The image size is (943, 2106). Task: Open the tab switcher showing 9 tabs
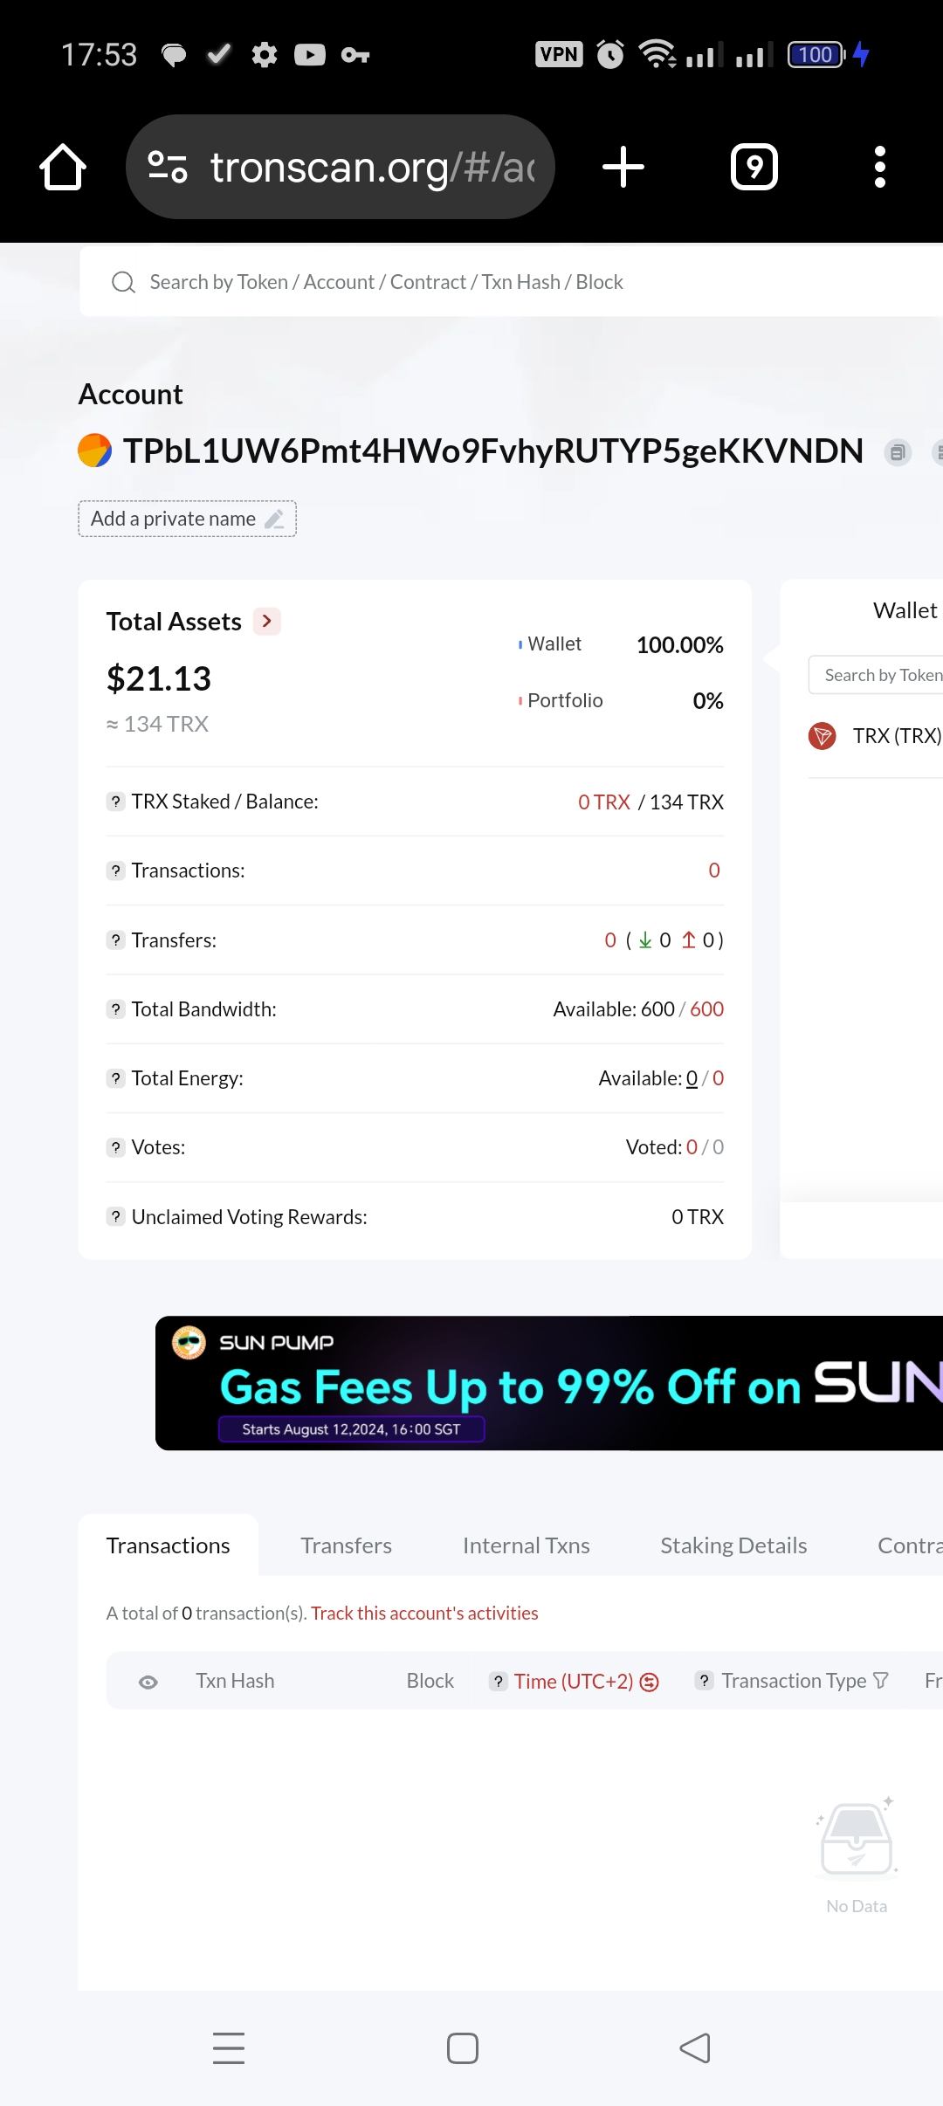coord(754,167)
